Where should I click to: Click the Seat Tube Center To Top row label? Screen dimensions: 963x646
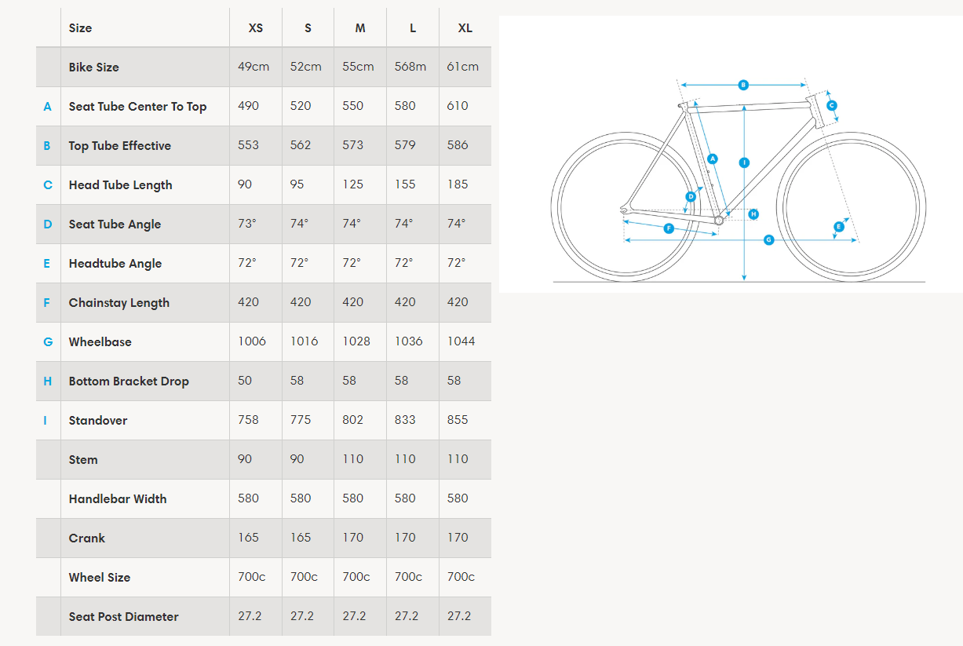point(137,106)
